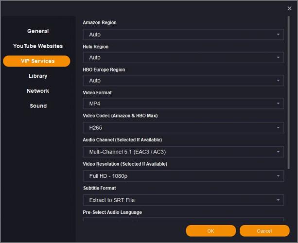Screen dimensions: 298x243
Task: Expand the Amazon Region dropdown
Action: click(x=183, y=35)
